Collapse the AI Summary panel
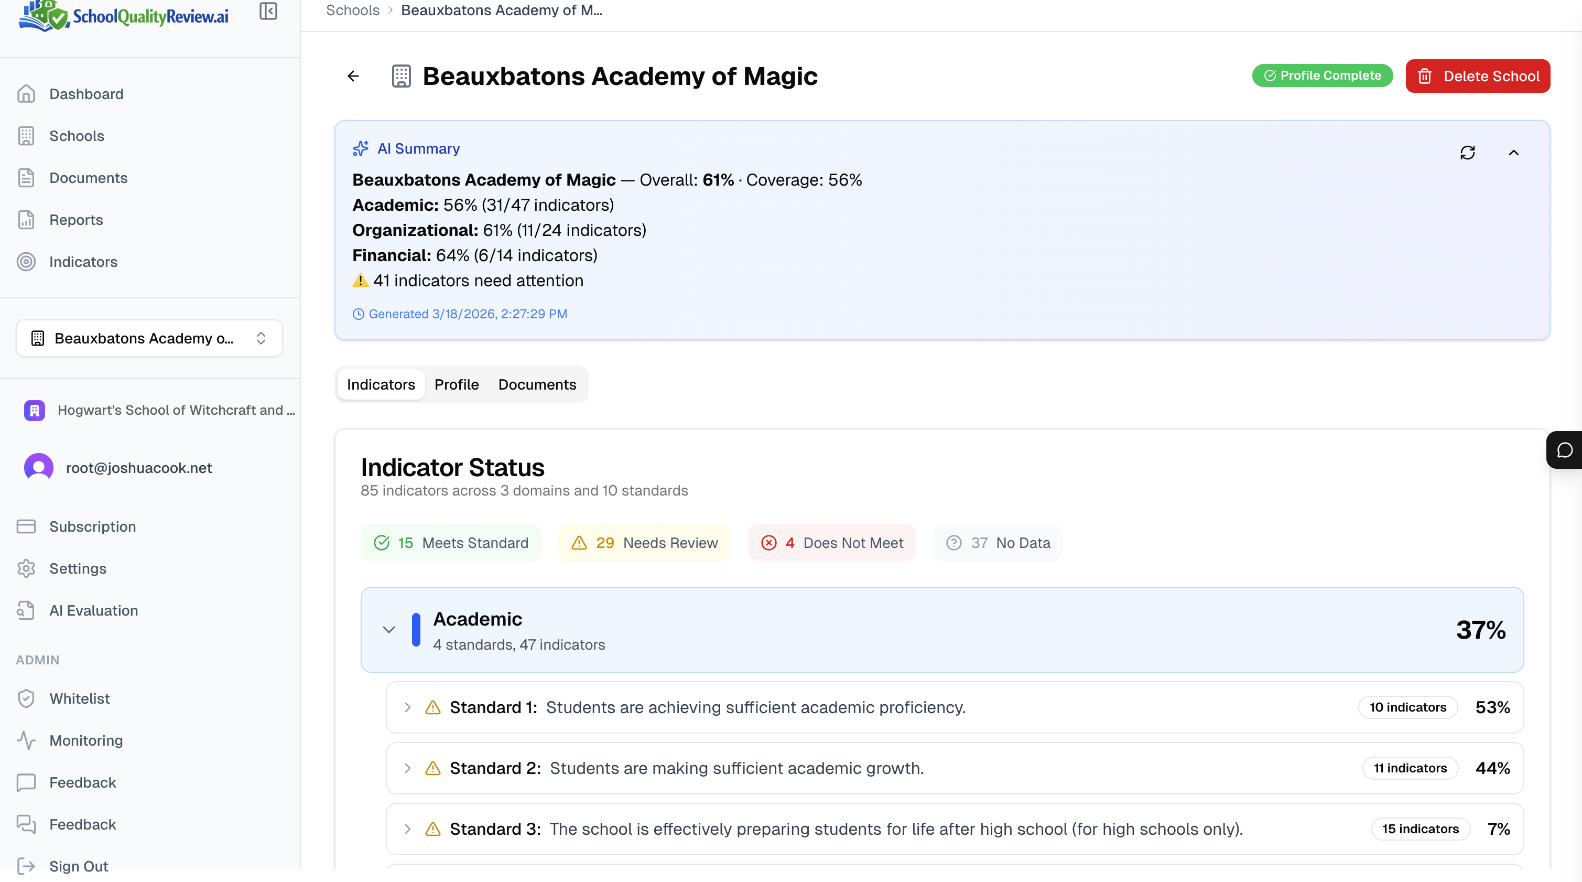Viewport: 1582px width, 882px height. [x=1514, y=152]
